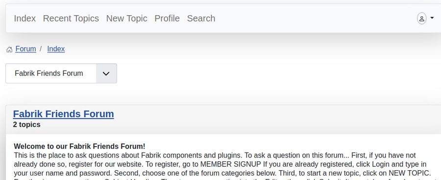Open the user account avatar icon
Image resolution: width=441 pixels, height=180 pixels.
pos(421,19)
